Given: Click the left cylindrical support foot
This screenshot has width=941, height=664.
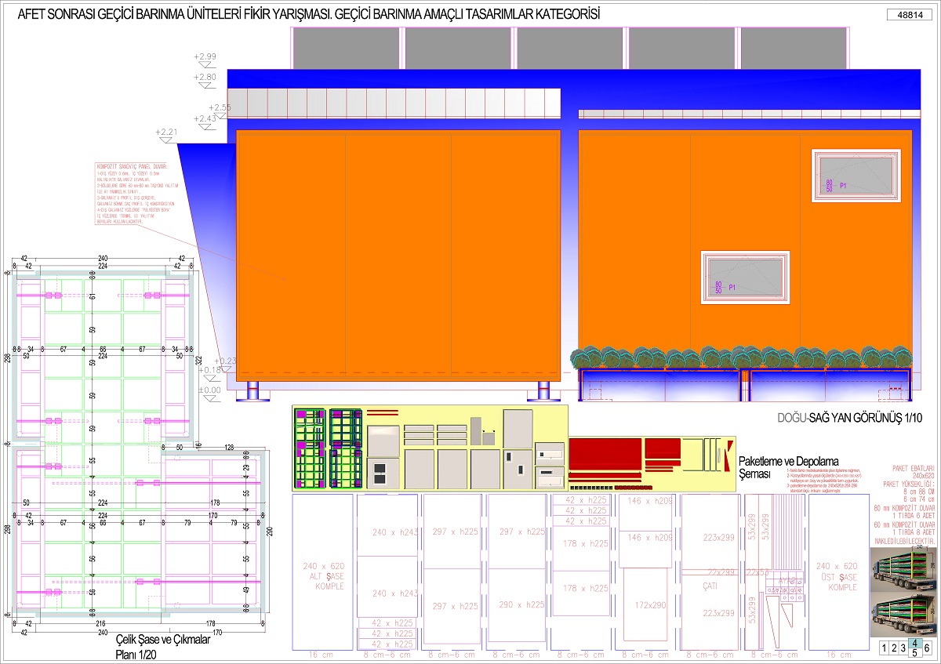Looking at the screenshot, I should pyautogui.click(x=253, y=390).
